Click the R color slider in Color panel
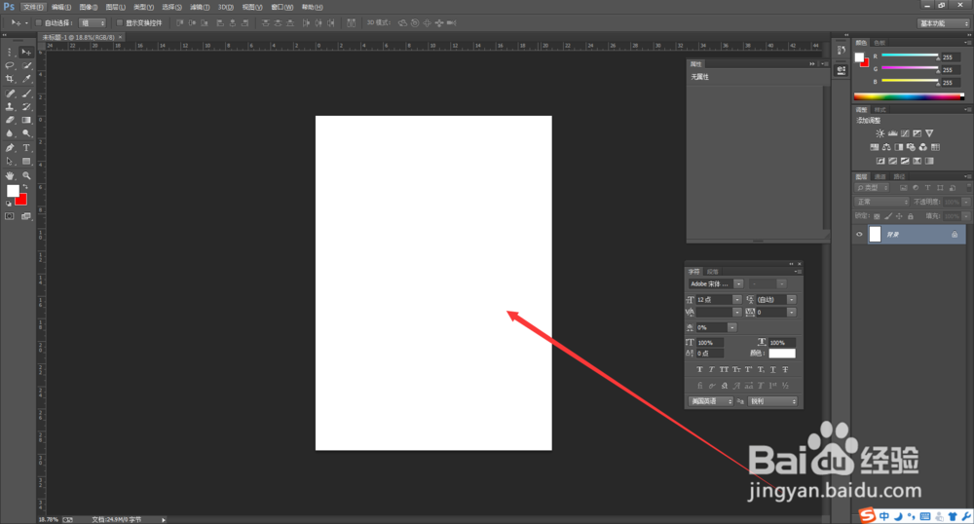This screenshot has width=974, height=524. coord(910,56)
